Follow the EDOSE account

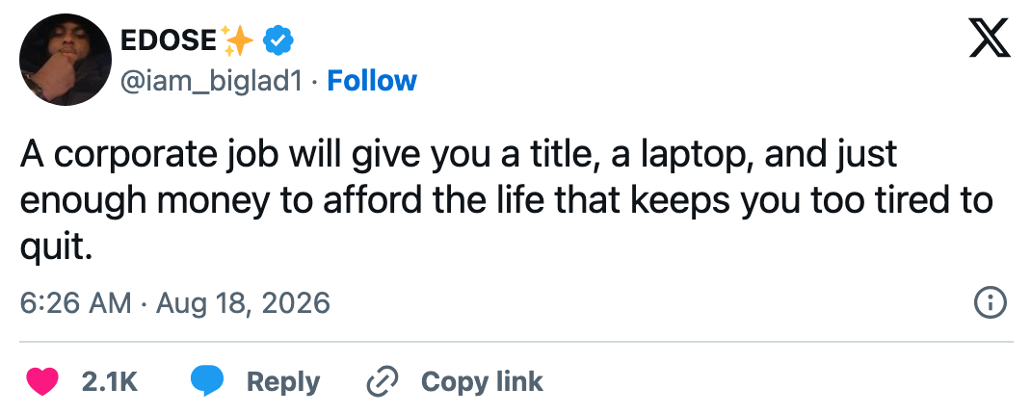[372, 80]
